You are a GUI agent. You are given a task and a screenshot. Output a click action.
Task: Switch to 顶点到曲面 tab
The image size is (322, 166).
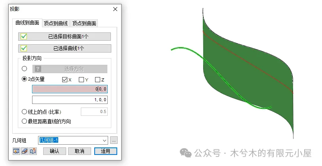point(84,23)
